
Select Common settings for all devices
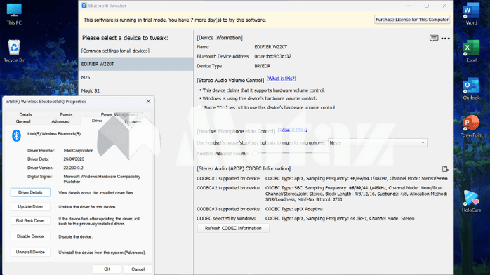(115, 51)
